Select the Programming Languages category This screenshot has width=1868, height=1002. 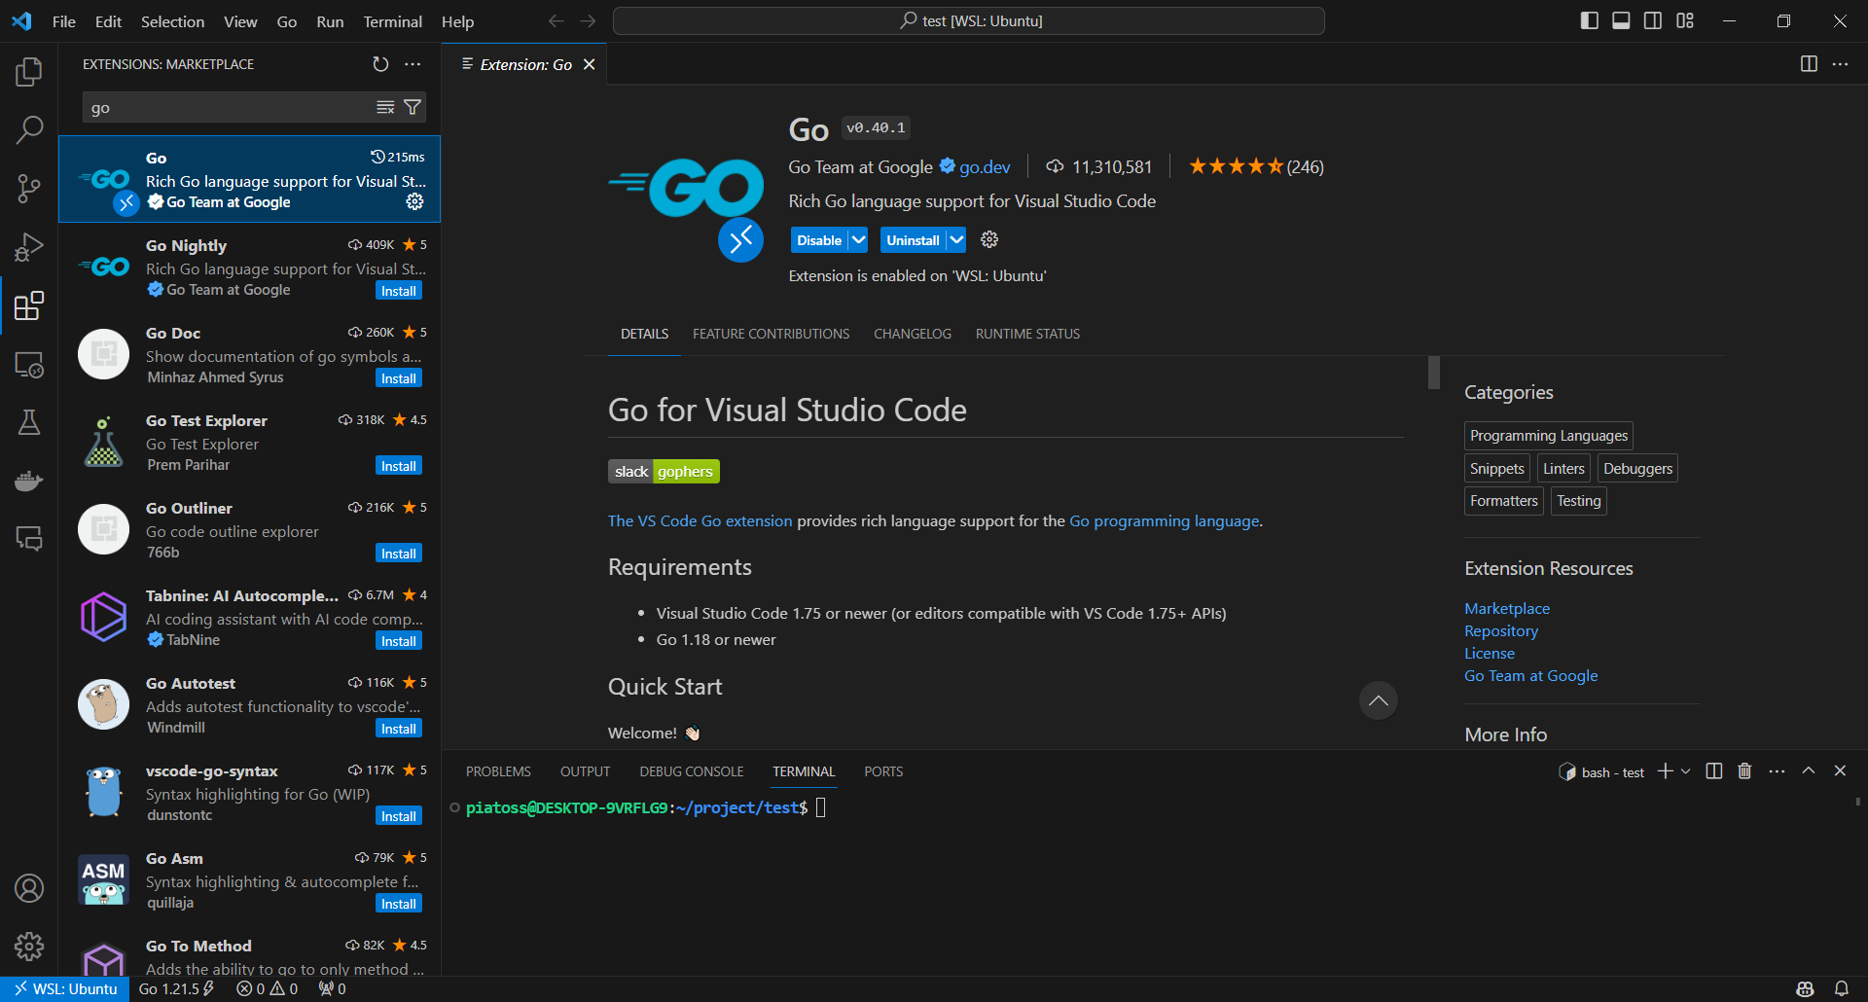click(x=1549, y=436)
